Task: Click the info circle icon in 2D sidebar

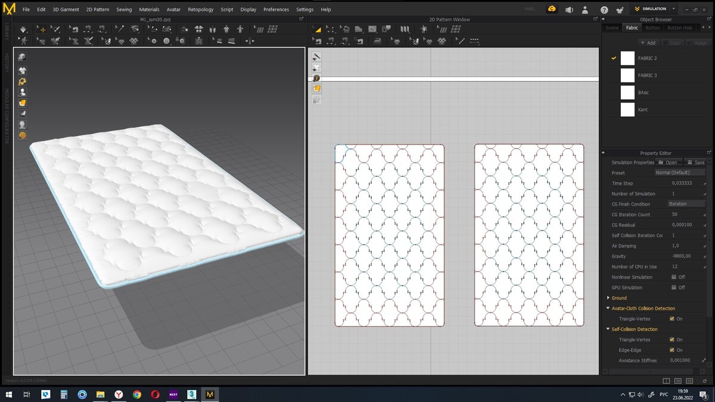Action: point(316,78)
